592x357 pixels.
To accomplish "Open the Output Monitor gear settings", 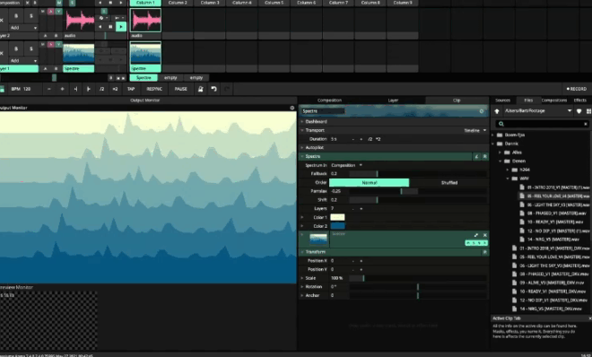I will tap(292, 108).
